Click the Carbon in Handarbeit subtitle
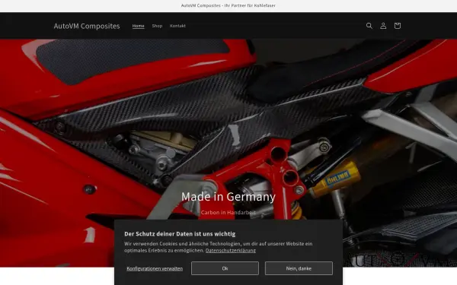This screenshot has width=457, height=285. tap(228, 213)
